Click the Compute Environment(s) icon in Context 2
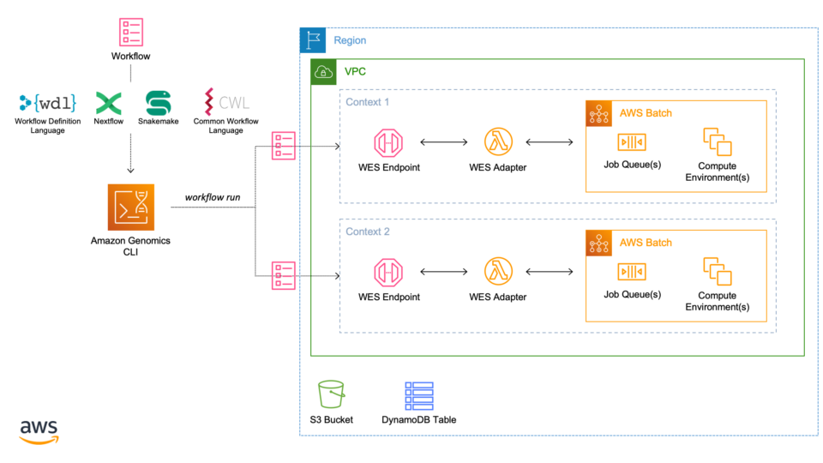This screenshot has width=823, height=463. tap(718, 272)
